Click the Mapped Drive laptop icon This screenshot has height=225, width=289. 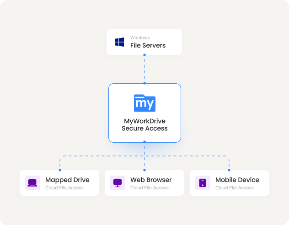tap(32, 183)
